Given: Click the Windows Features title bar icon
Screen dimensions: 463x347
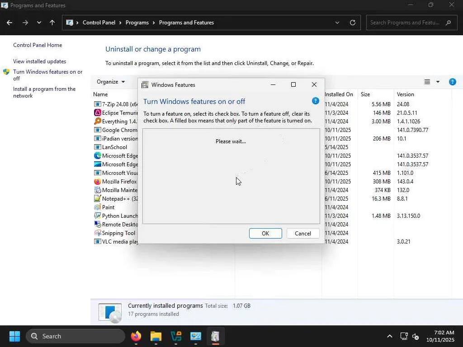Looking at the screenshot, I should pyautogui.click(x=145, y=85).
